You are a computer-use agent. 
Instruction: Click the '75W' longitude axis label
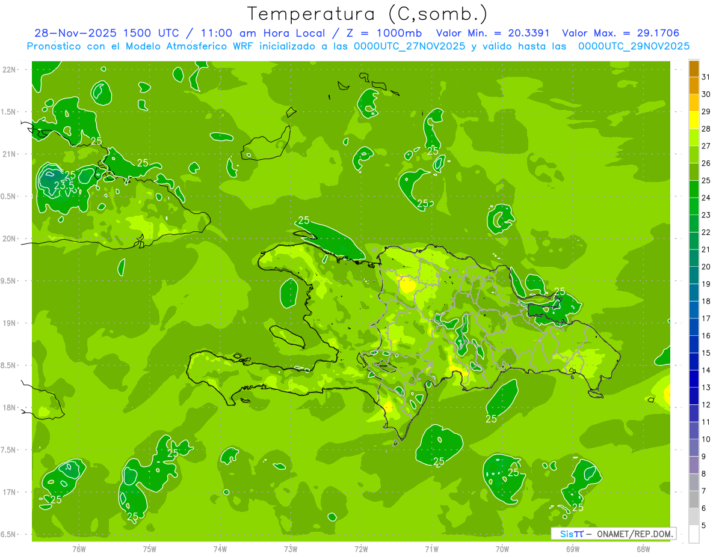pos(149,549)
